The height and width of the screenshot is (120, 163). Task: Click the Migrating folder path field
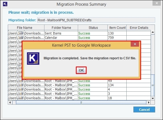pyautogui.click(x=96, y=20)
